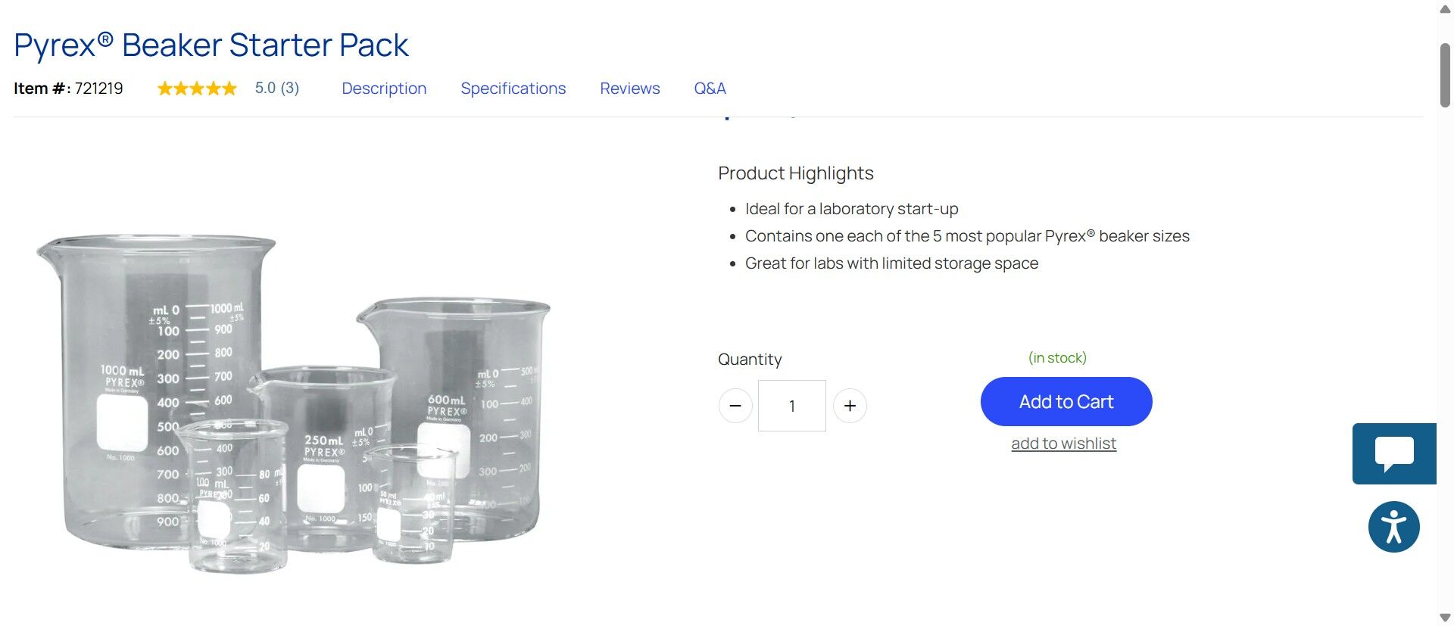Open the live chat bubble icon
This screenshot has width=1454, height=626.
coord(1394,453)
